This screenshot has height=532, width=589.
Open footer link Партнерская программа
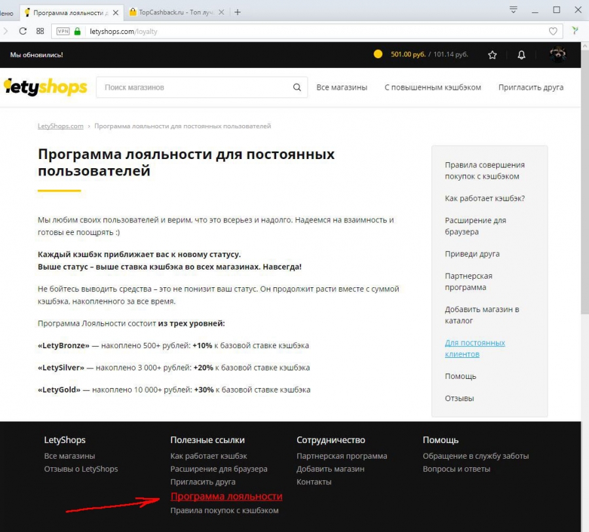342,456
